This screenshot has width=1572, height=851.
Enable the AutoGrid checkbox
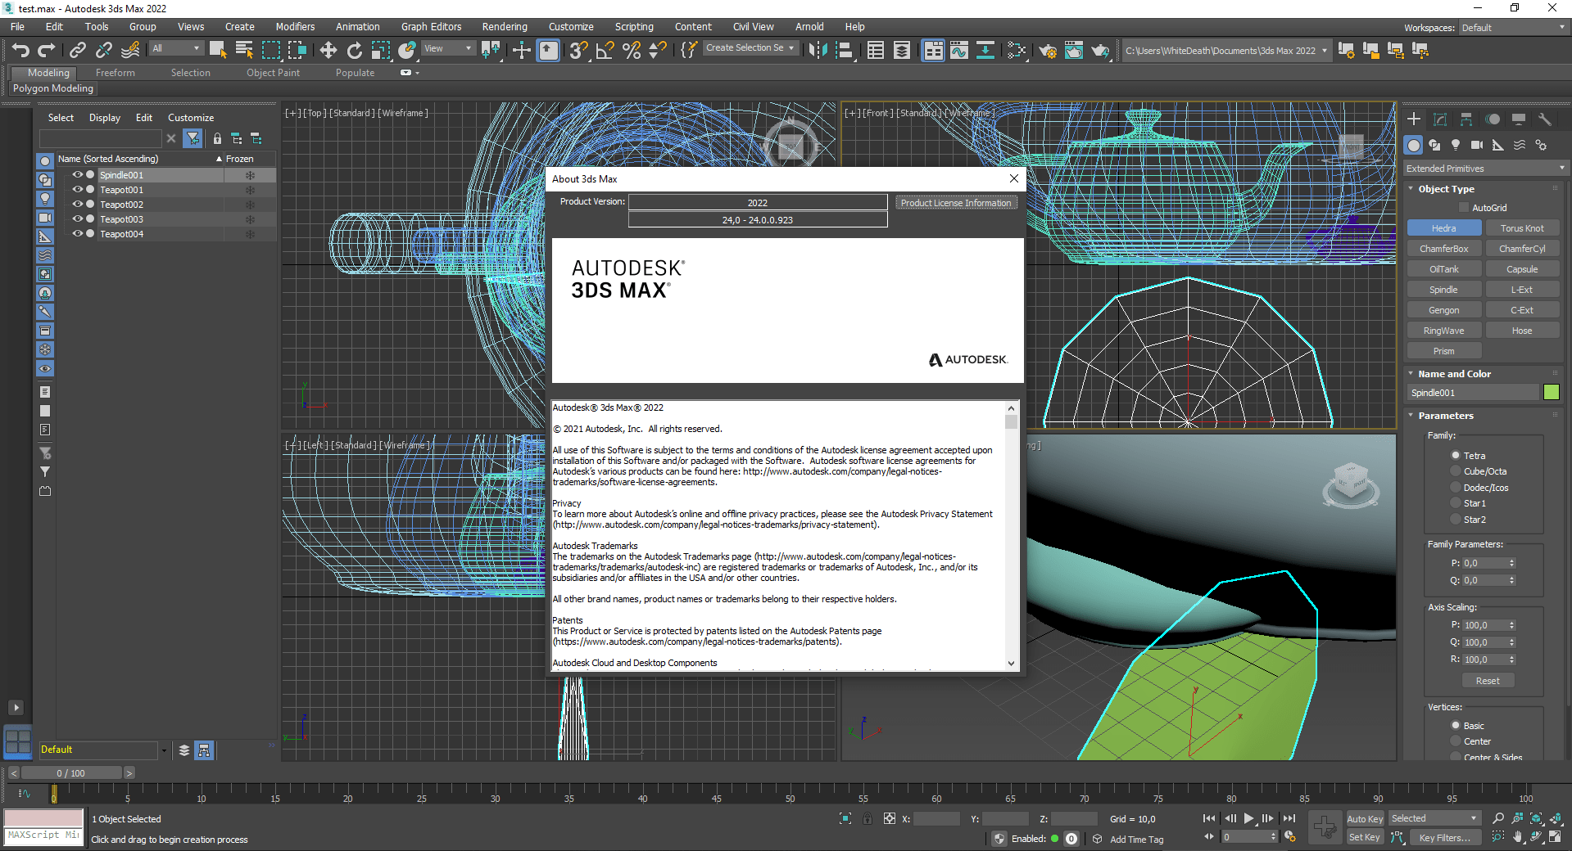[1464, 208]
